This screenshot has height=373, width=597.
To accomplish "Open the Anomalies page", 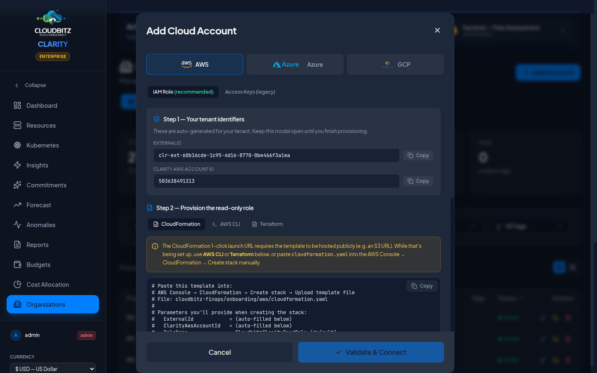I will coord(53,225).
